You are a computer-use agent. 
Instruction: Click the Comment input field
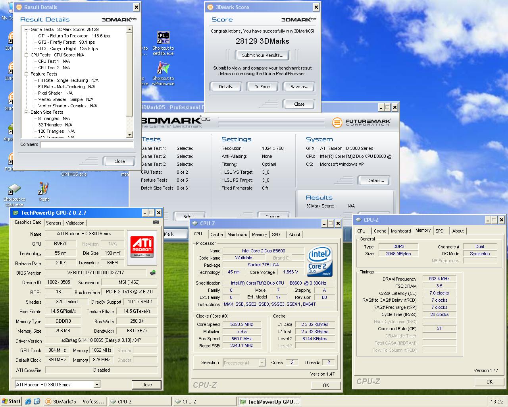87,145
